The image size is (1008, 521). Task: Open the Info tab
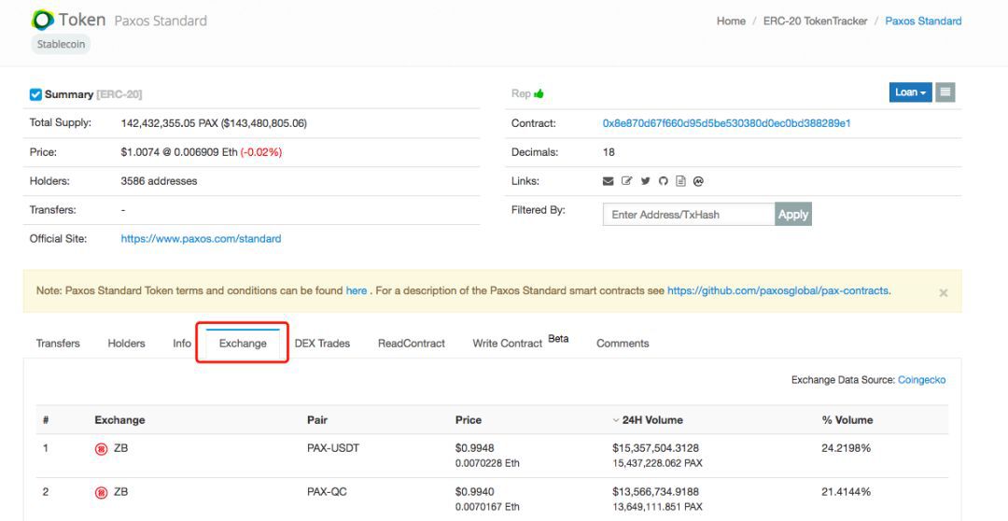tap(182, 344)
